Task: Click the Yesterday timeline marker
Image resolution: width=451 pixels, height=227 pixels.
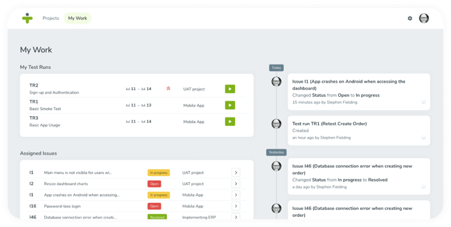Action: tap(277, 152)
